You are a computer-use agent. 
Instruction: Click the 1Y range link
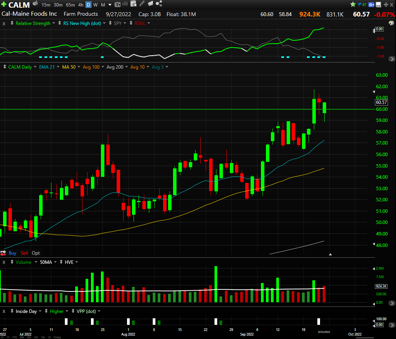point(8,337)
